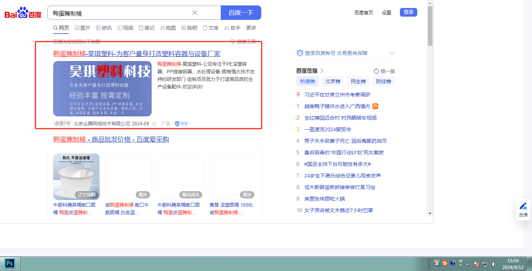Switch to the 图片 search tab
This screenshot has width=532, height=271.
coord(82,28)
